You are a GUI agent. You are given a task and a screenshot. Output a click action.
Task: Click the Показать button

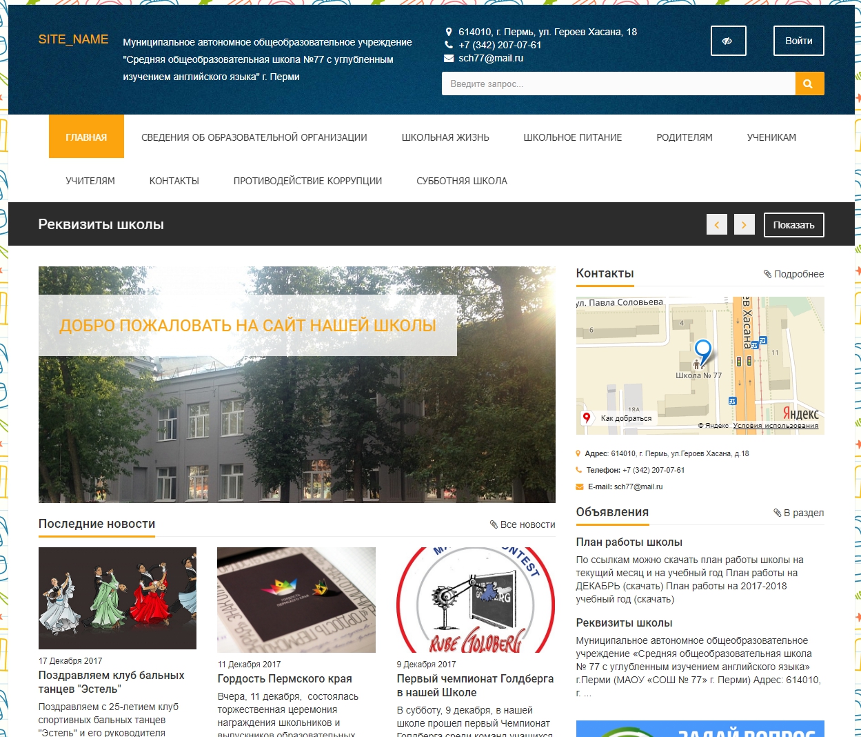coord(794,225)
